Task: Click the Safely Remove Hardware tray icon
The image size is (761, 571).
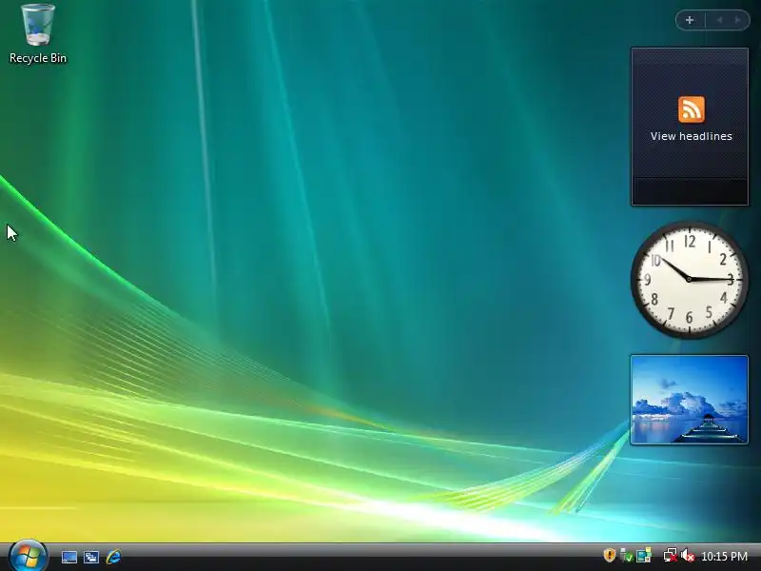Action: click(627, 555)
